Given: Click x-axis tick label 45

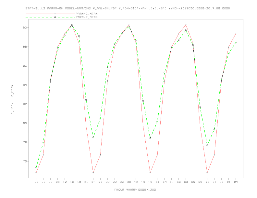Looking at the screenshot, I should [x=143, y=182].
